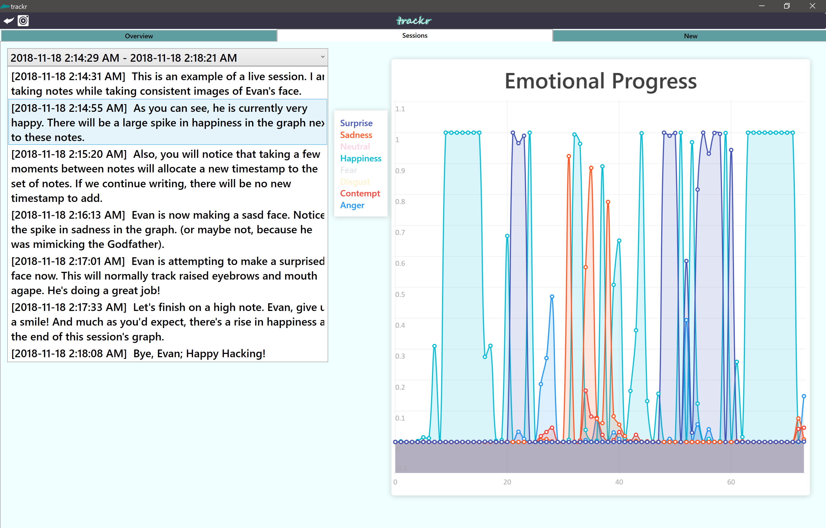826x528 pixels.
Task: Show the Neutral series in legend
Action: (x=355, y=147)
